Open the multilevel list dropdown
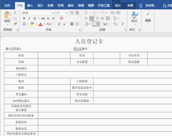 coord(106,13)
